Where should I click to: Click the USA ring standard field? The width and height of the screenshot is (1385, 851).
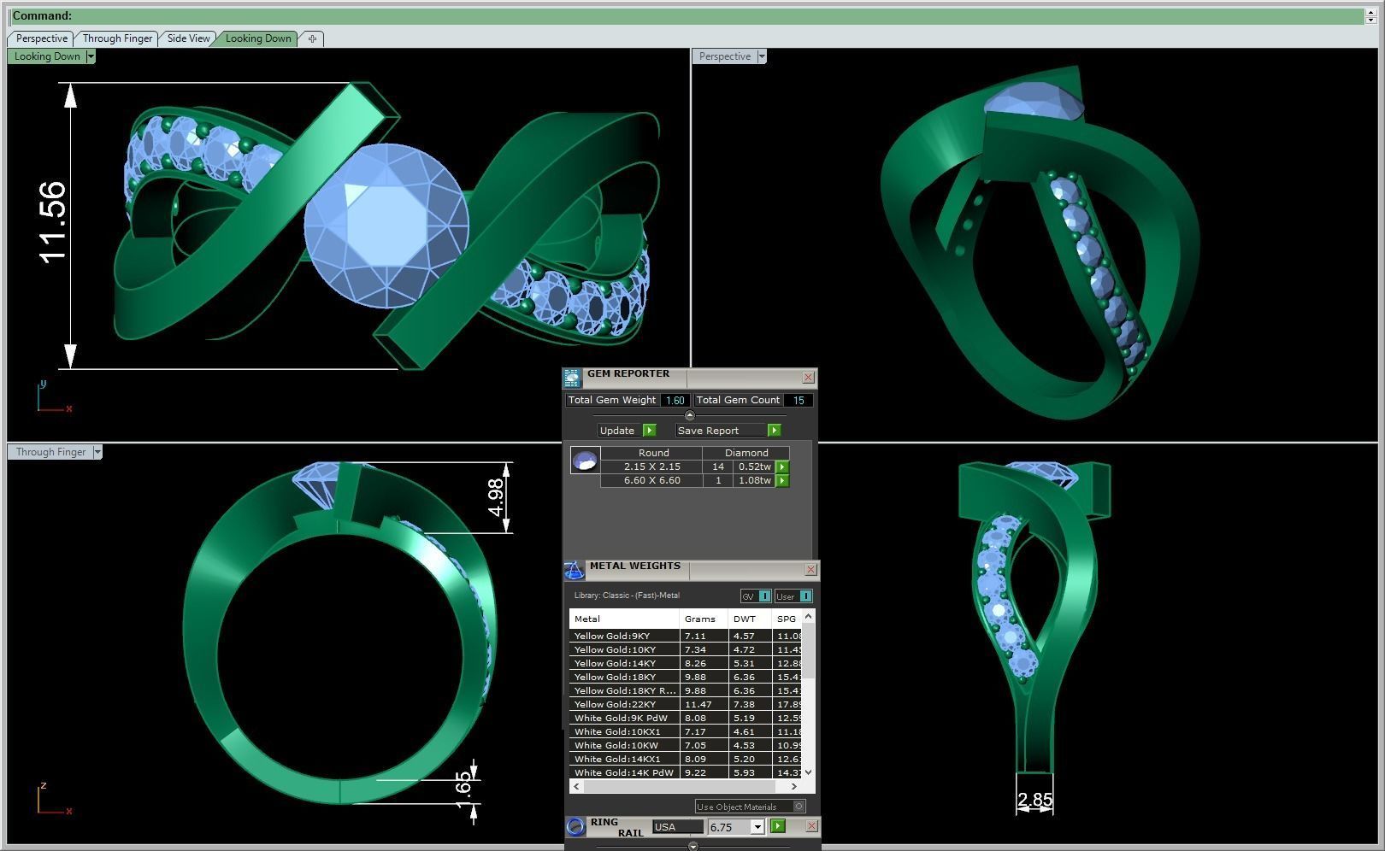pyautogui.click(x=677, y=827)
